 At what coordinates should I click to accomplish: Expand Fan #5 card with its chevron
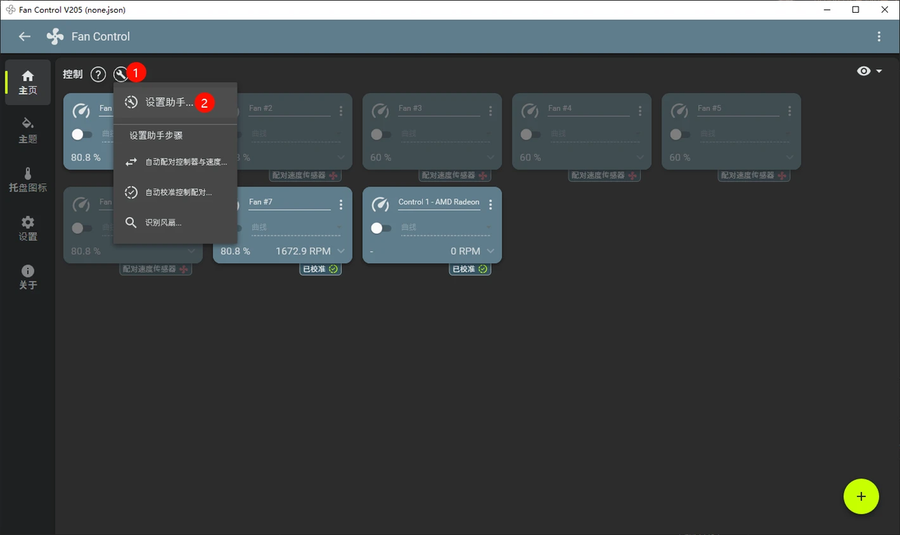790,157
